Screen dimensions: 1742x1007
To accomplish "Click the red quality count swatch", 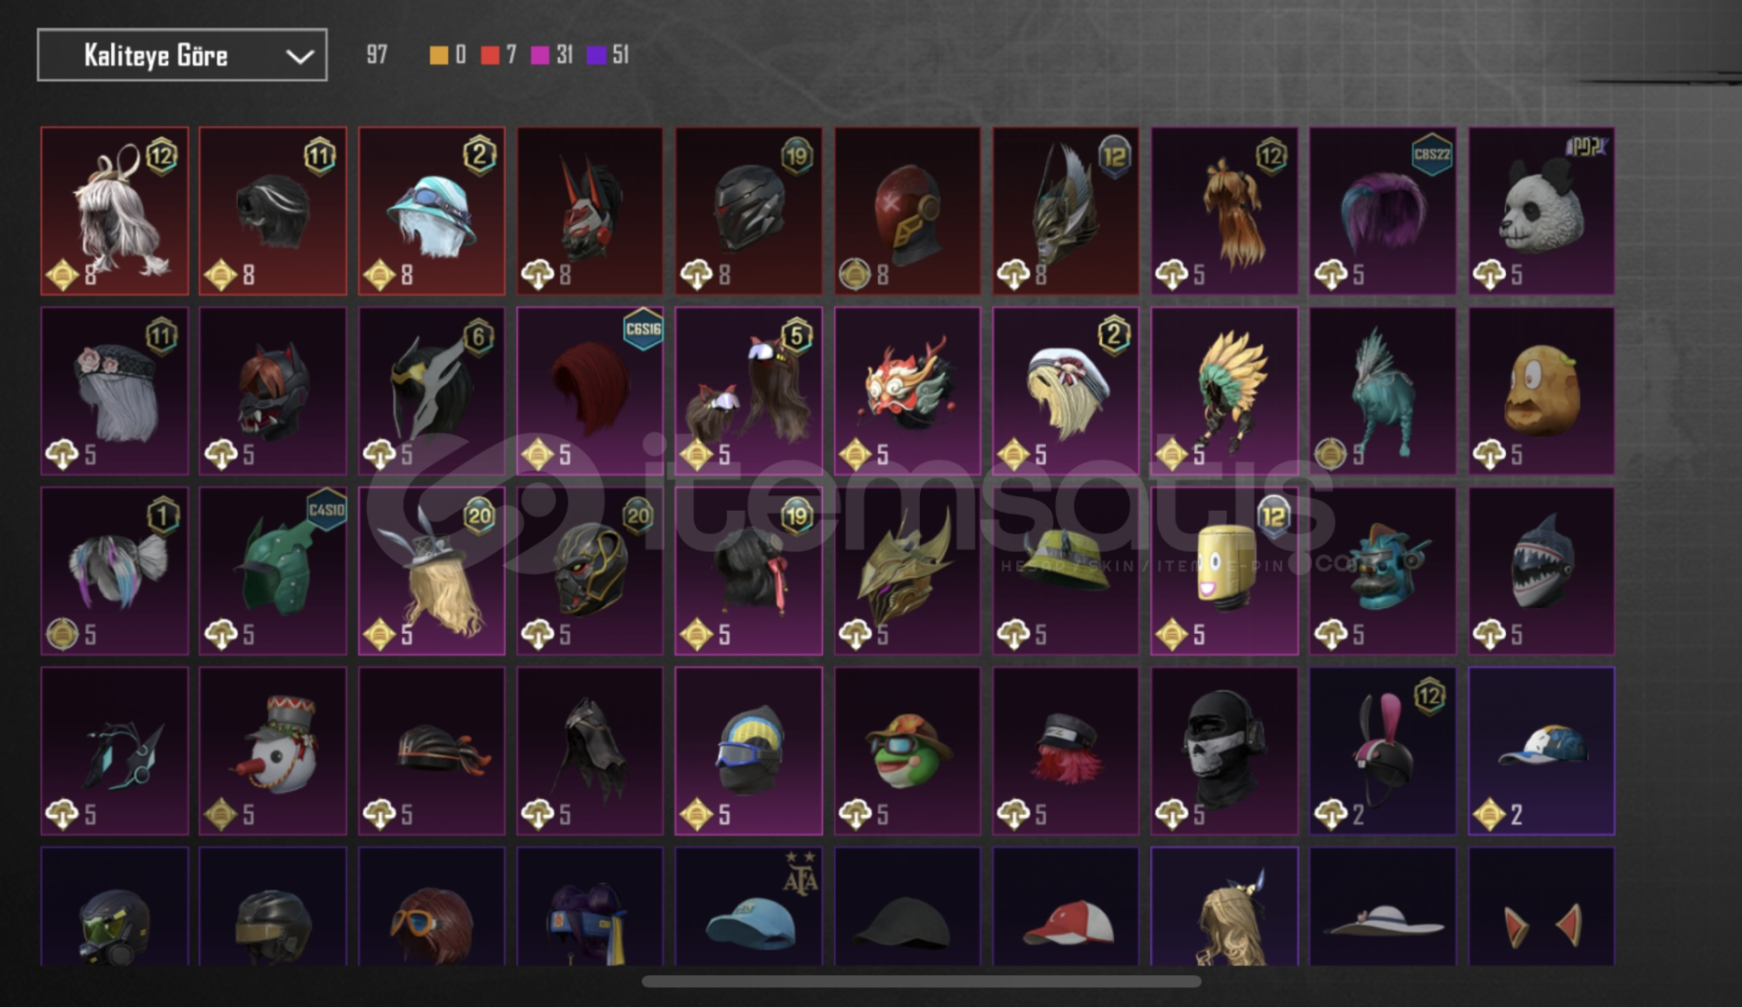I will 490,56.
